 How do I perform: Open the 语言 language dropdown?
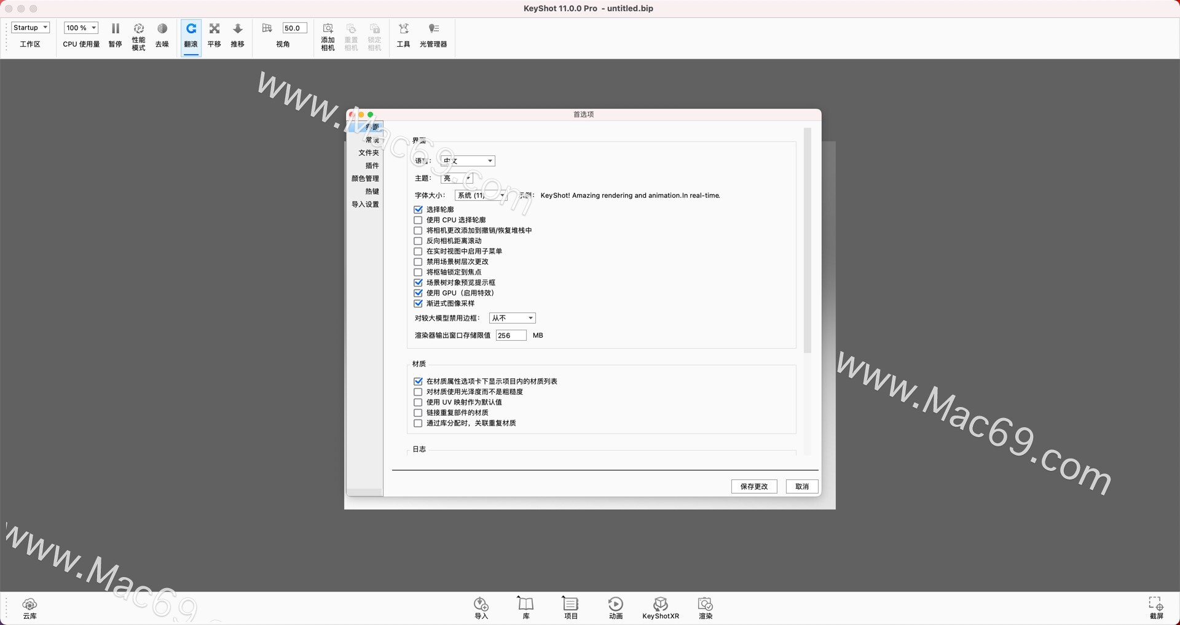[468, 161]
